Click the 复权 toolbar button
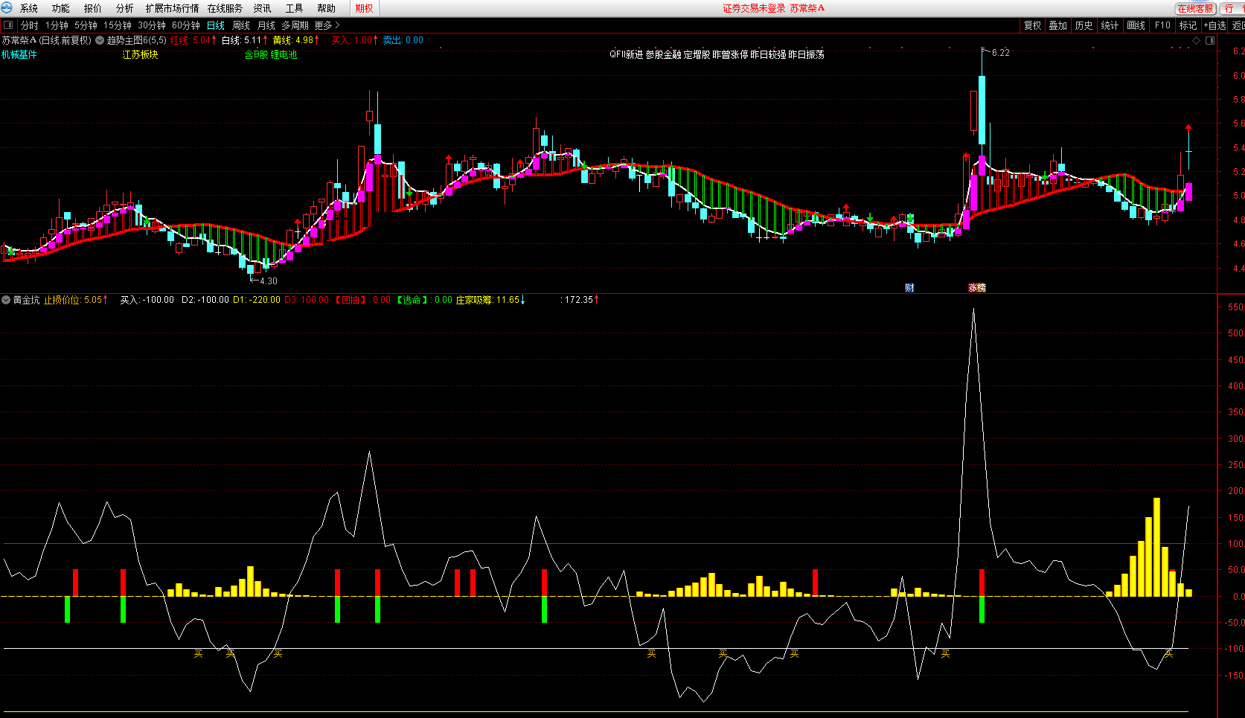 click(x=1032, y=25)
